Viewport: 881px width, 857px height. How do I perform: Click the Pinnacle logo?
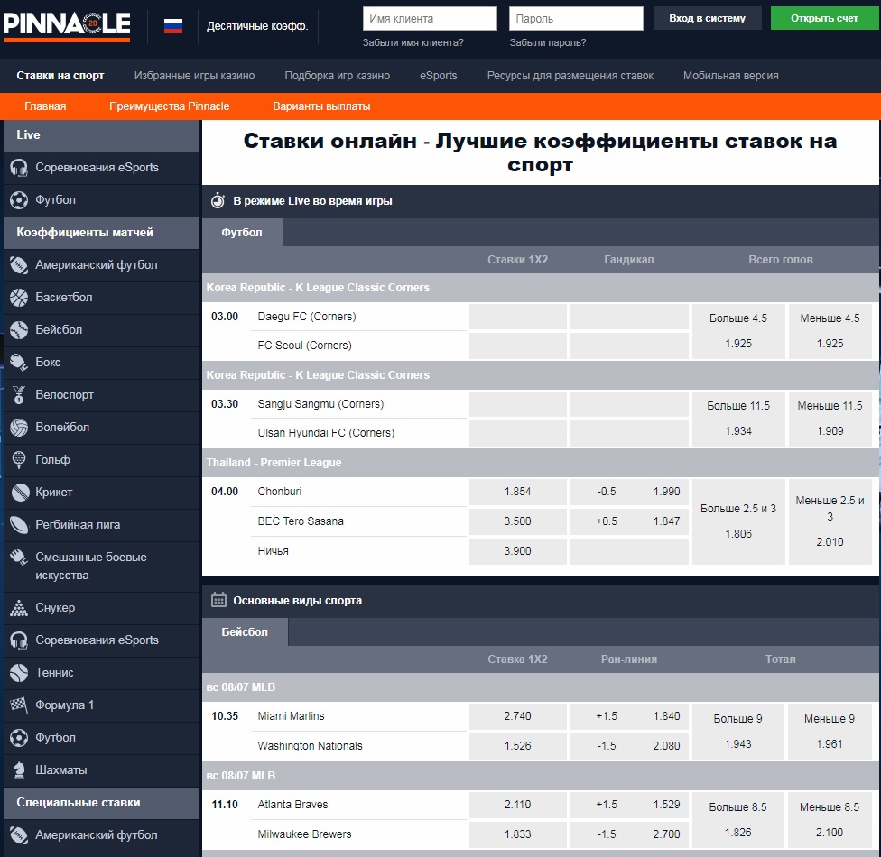(x=68, y=23)
